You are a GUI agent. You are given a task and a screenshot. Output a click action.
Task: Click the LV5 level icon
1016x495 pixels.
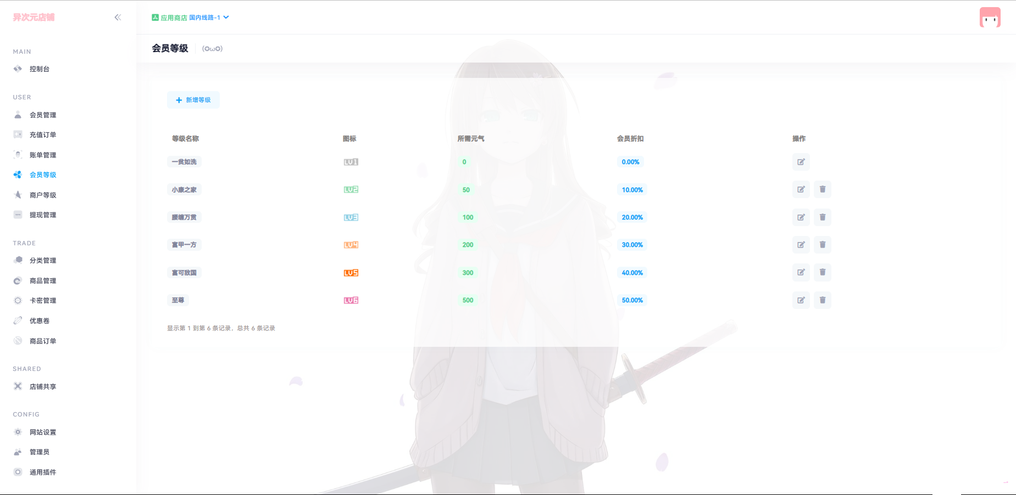click(x=351, y=273)
